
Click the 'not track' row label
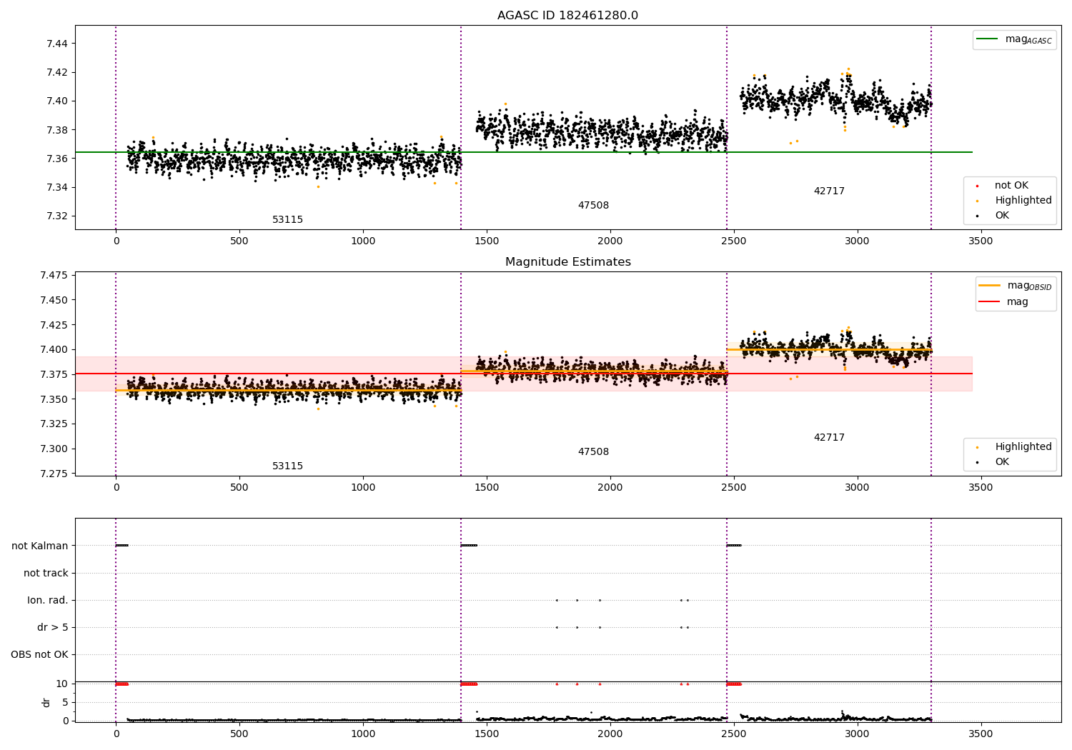[x=46, y=574]
